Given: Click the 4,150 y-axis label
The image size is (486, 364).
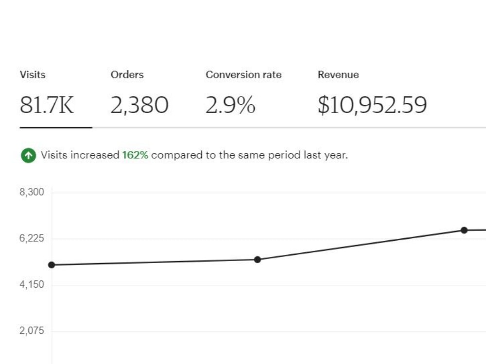Looking at the screenshot, I should (x=32, y=284).
